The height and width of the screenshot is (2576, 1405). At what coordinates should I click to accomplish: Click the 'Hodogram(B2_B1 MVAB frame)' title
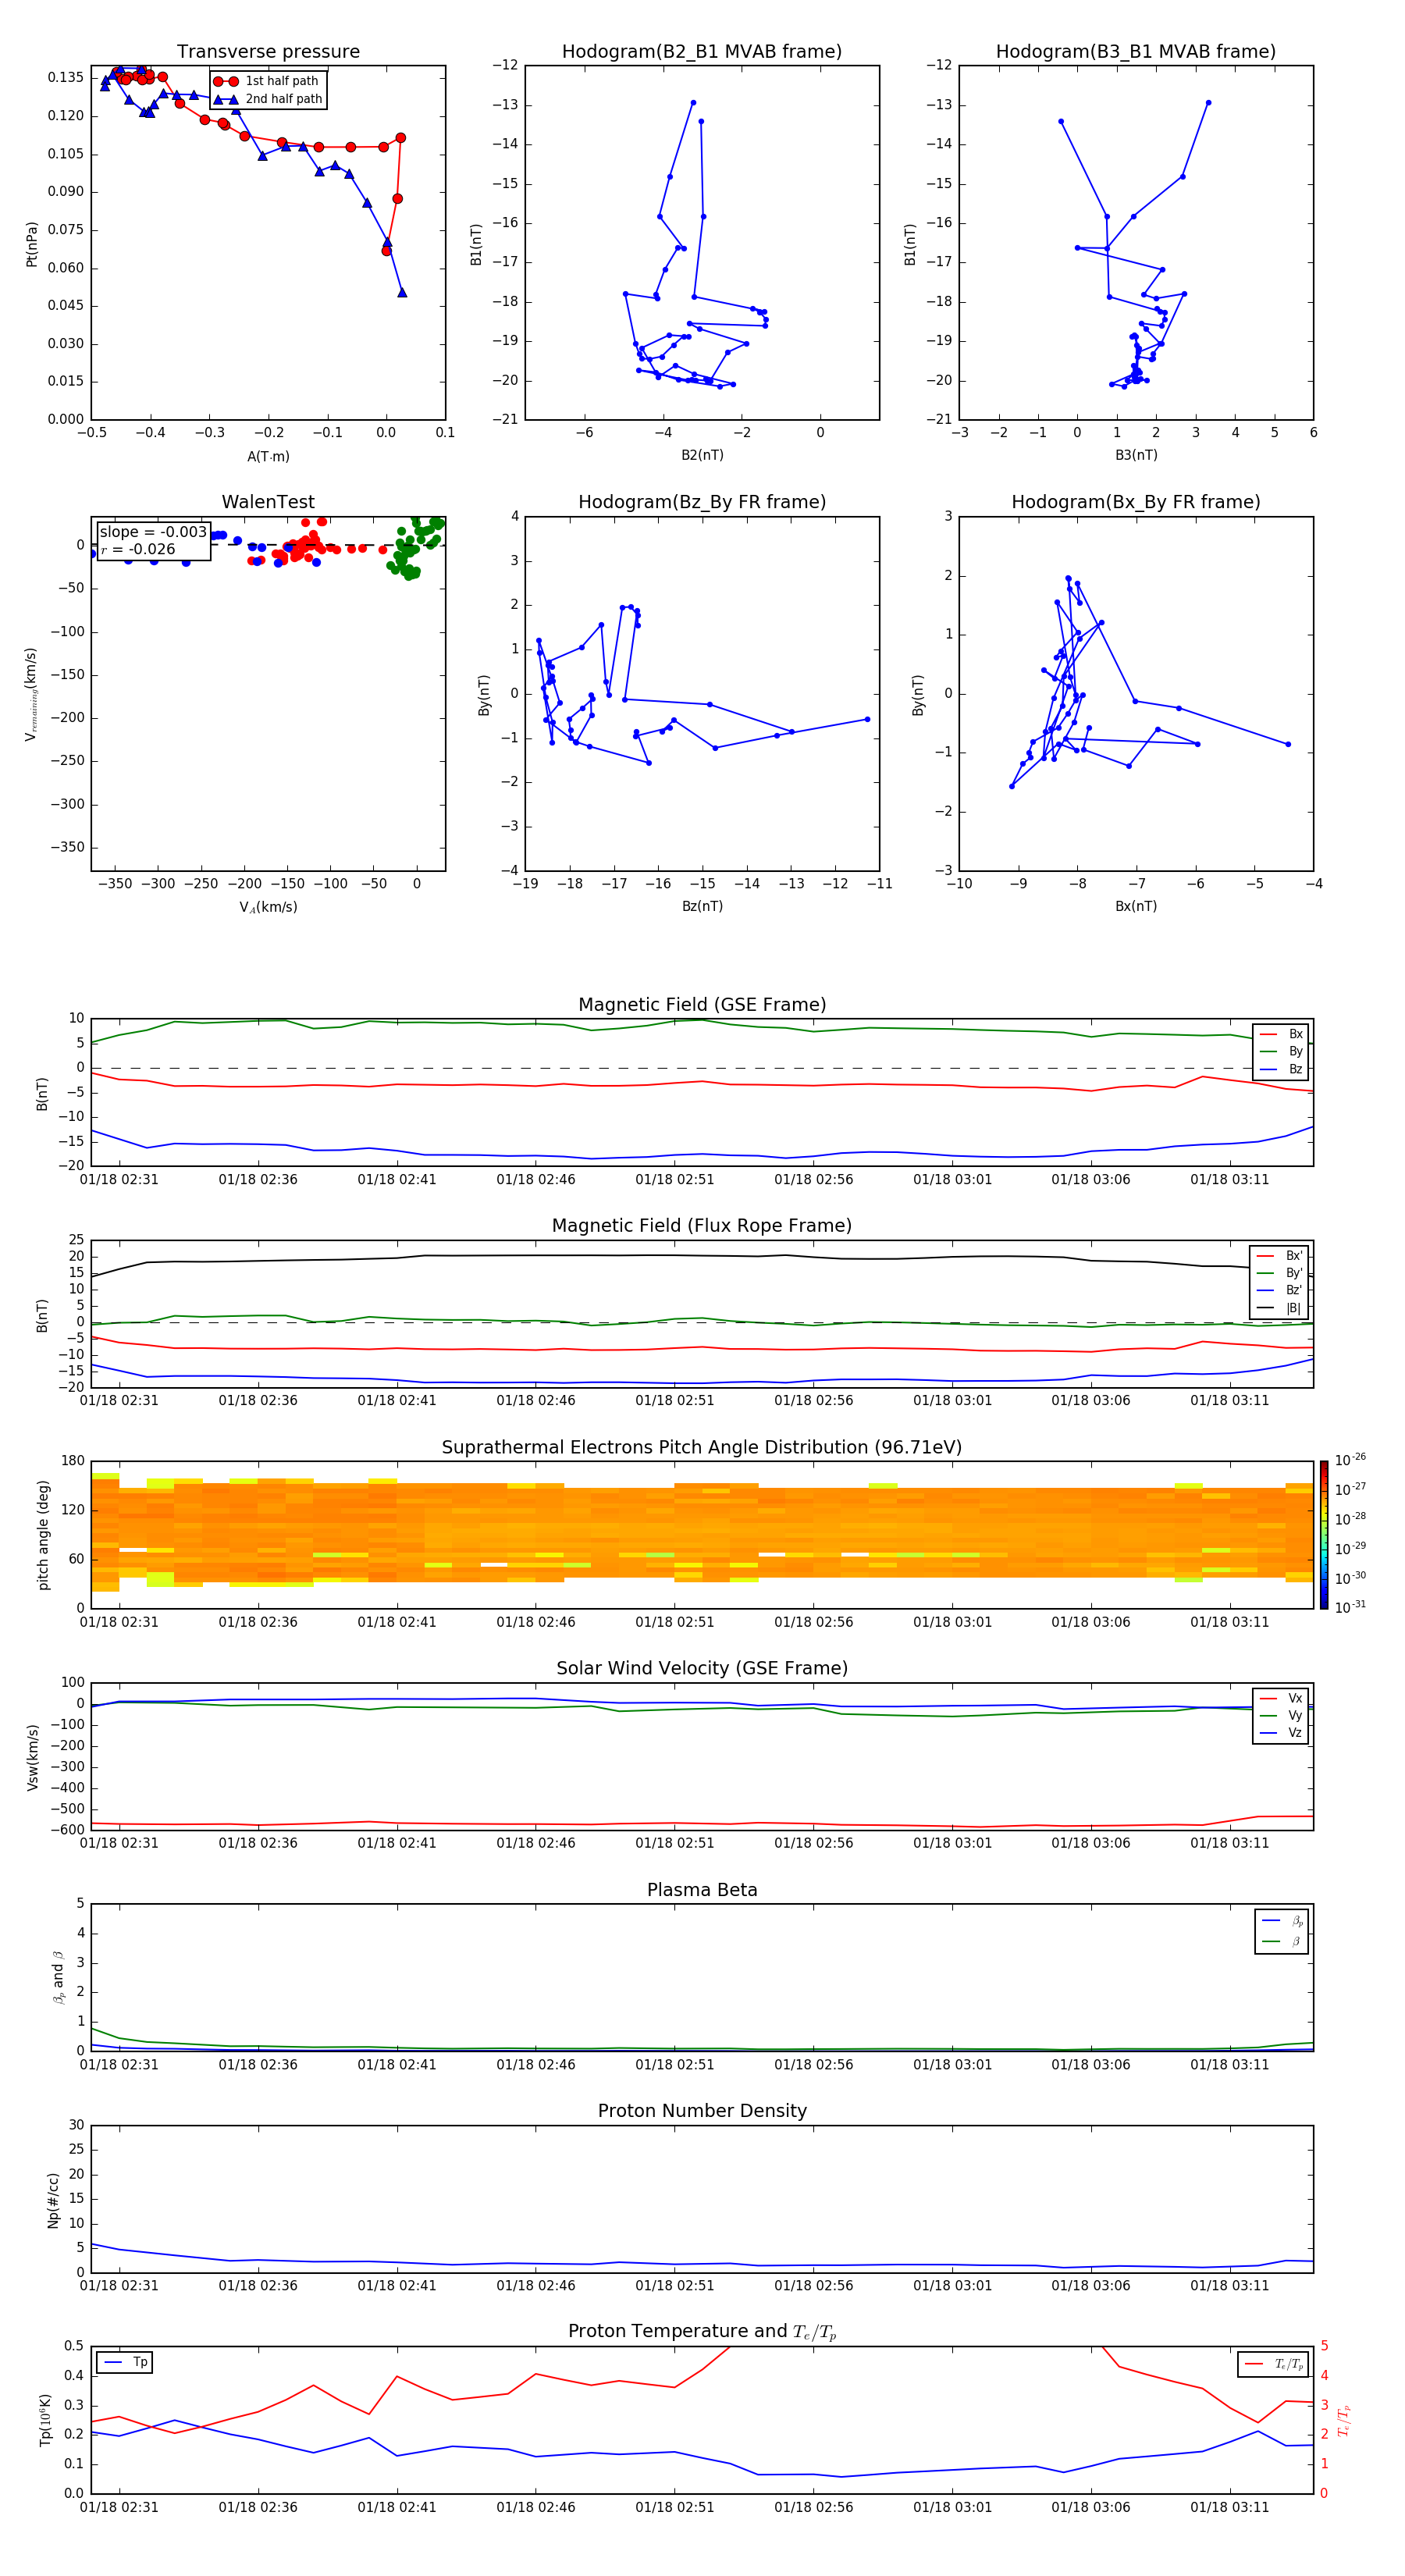(702, 52)
